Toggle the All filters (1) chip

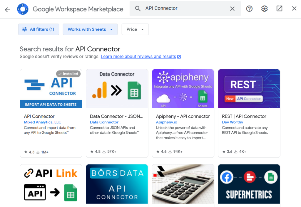coord(39,29)
